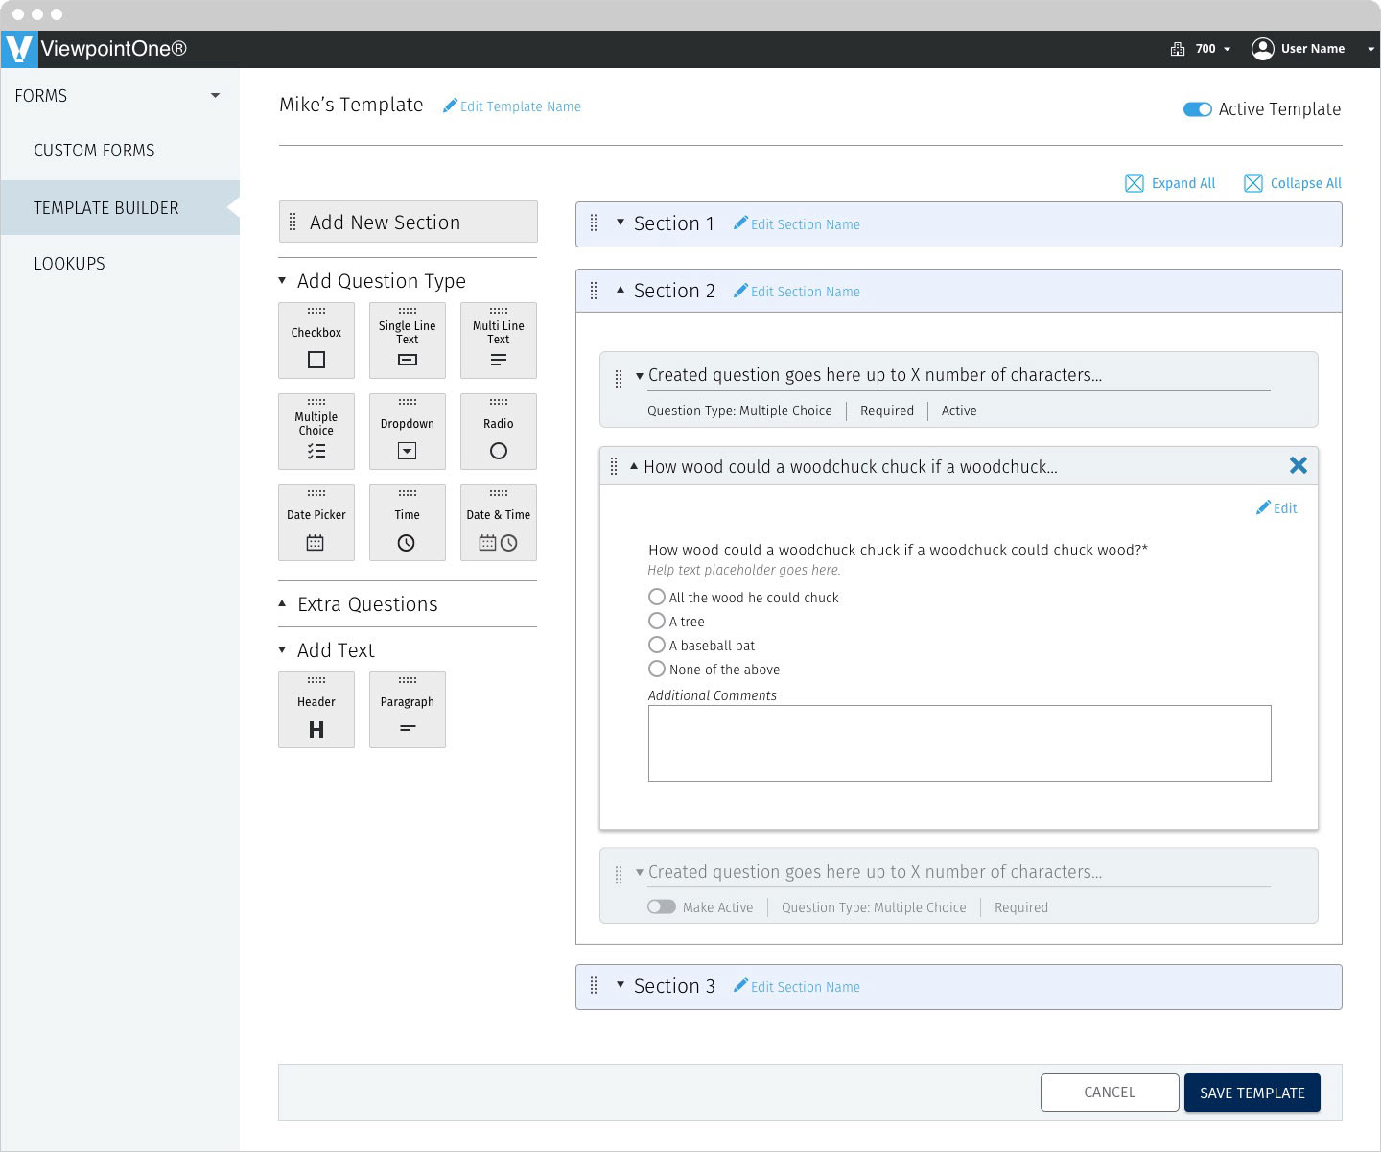
Task: Click the FORMS sidebar heading
Action: point(41,96)
